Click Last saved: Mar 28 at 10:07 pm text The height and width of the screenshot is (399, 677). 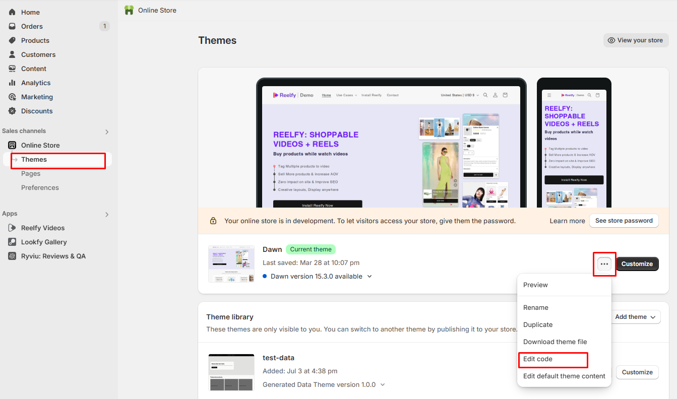(311, 262)
